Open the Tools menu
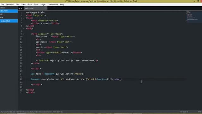Viewport: 202px width, 114px height. (36, 4)
